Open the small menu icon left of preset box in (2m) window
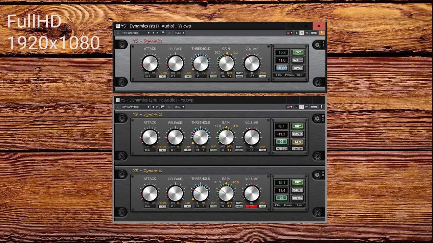Image resolution: width=433 pixels, height=243 pixels. pyautogui.click(x=117, y=107)
